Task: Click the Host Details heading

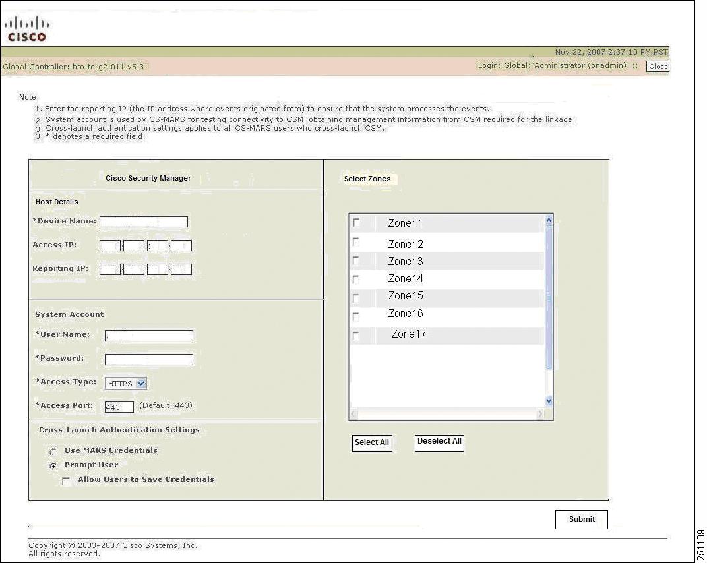Action: (57, 202)
